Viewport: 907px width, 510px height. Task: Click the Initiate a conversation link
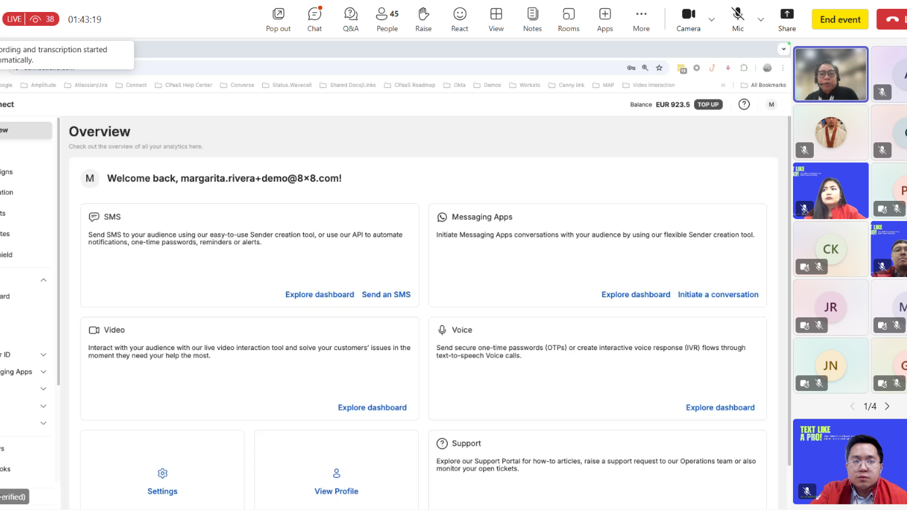(x=718, y=295)
